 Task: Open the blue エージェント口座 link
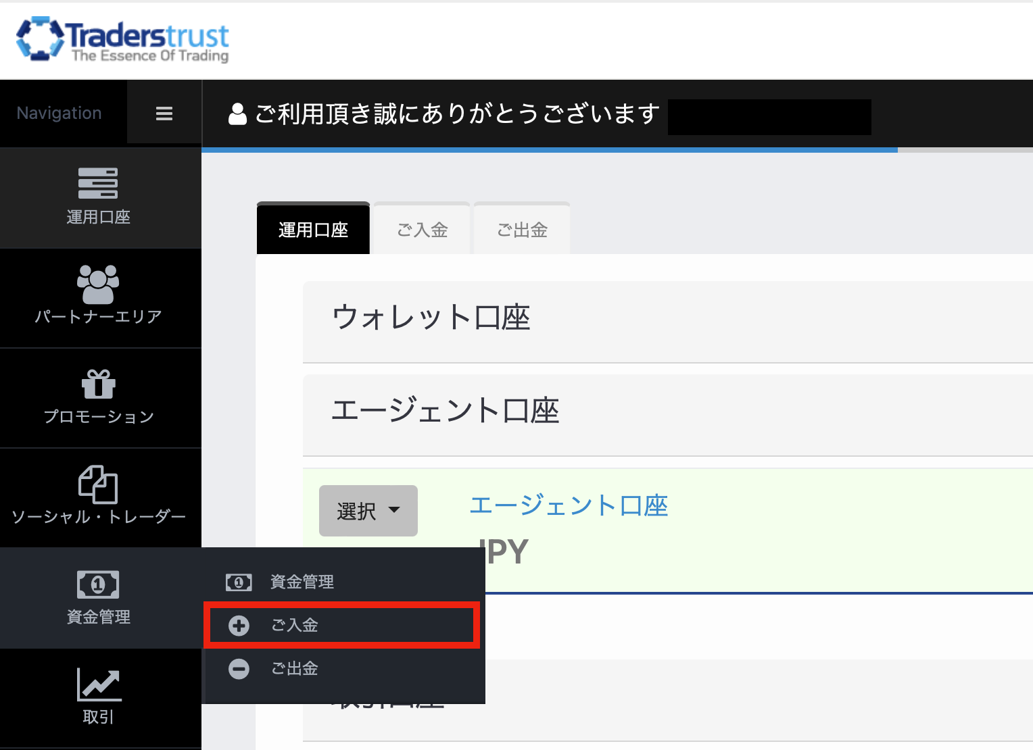(x=569, y=505)
